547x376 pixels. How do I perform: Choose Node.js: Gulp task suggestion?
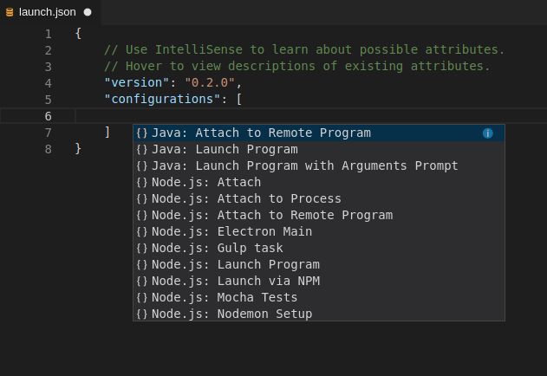pyautogui.click(x=217, y=249)
